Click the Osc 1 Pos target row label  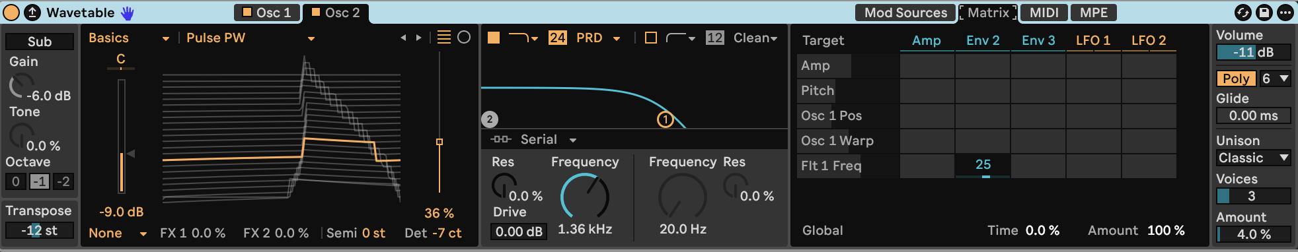[x=831, y=116]
